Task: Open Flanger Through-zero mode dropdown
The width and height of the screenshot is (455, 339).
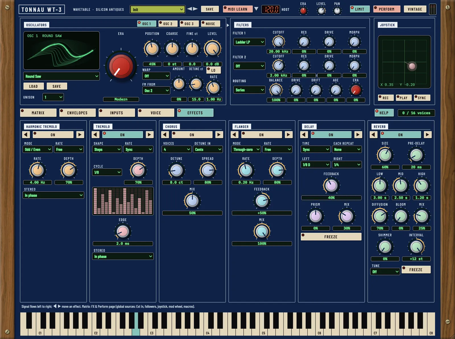Action: (246, 149)
